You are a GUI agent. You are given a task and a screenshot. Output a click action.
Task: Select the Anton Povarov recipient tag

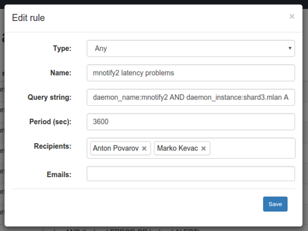click(116, 148)
